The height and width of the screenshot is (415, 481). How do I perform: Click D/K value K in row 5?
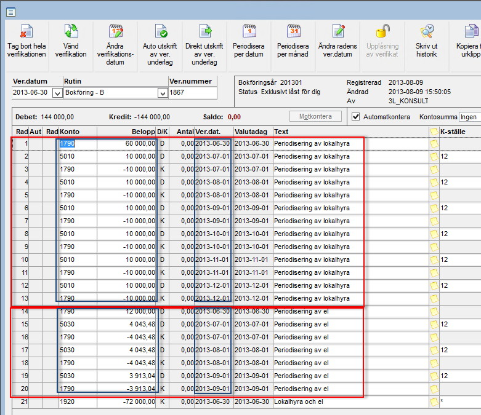pyautogui.click(x=162, y=195)
